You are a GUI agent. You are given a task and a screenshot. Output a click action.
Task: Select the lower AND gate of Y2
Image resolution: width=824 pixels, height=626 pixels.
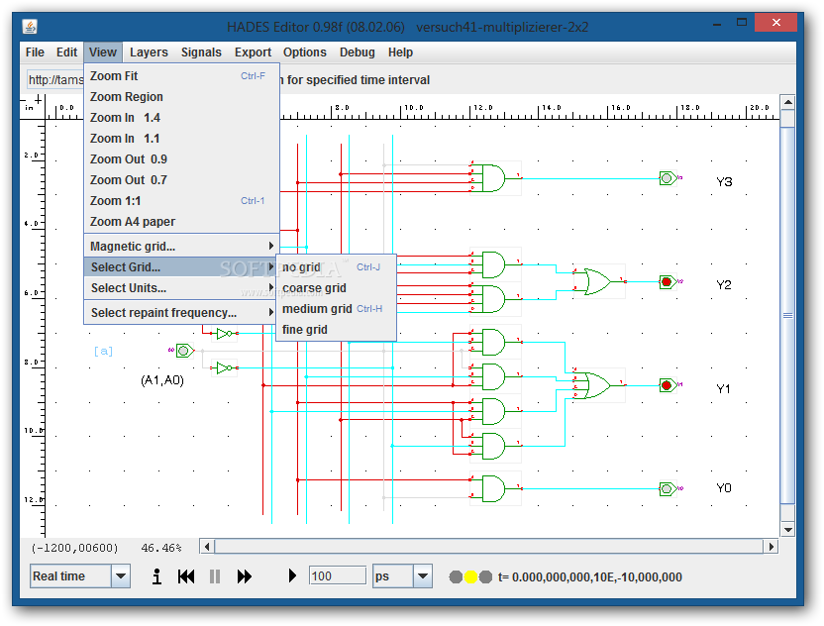tap(493, 299)
